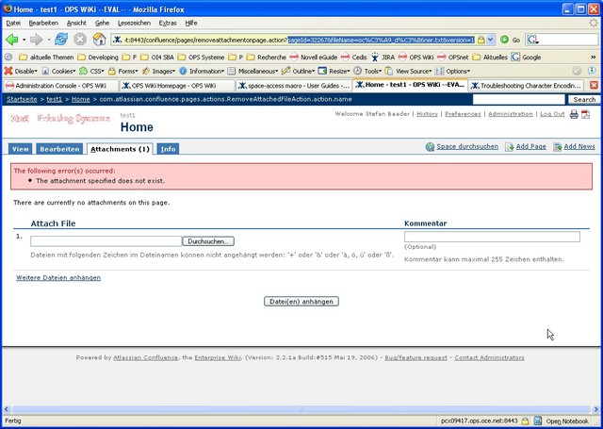Viewport: 603px width, 429px height.
Task: Click the Add Page icon
Action: tap(510, 147)
